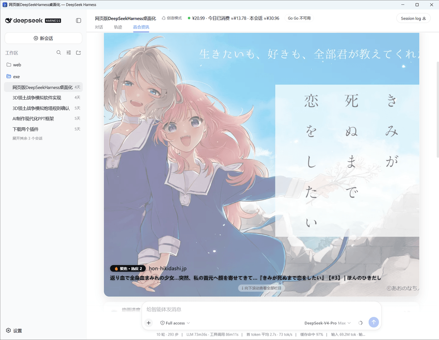Toggle the 创造模式 mode indicator
The image size is (439, 340).
(172, 18)
